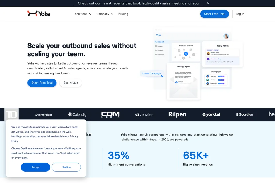The image size is (275, 183).
Task: Click the venwise logo
Action: pyautogui.click(x=144, y=115)
